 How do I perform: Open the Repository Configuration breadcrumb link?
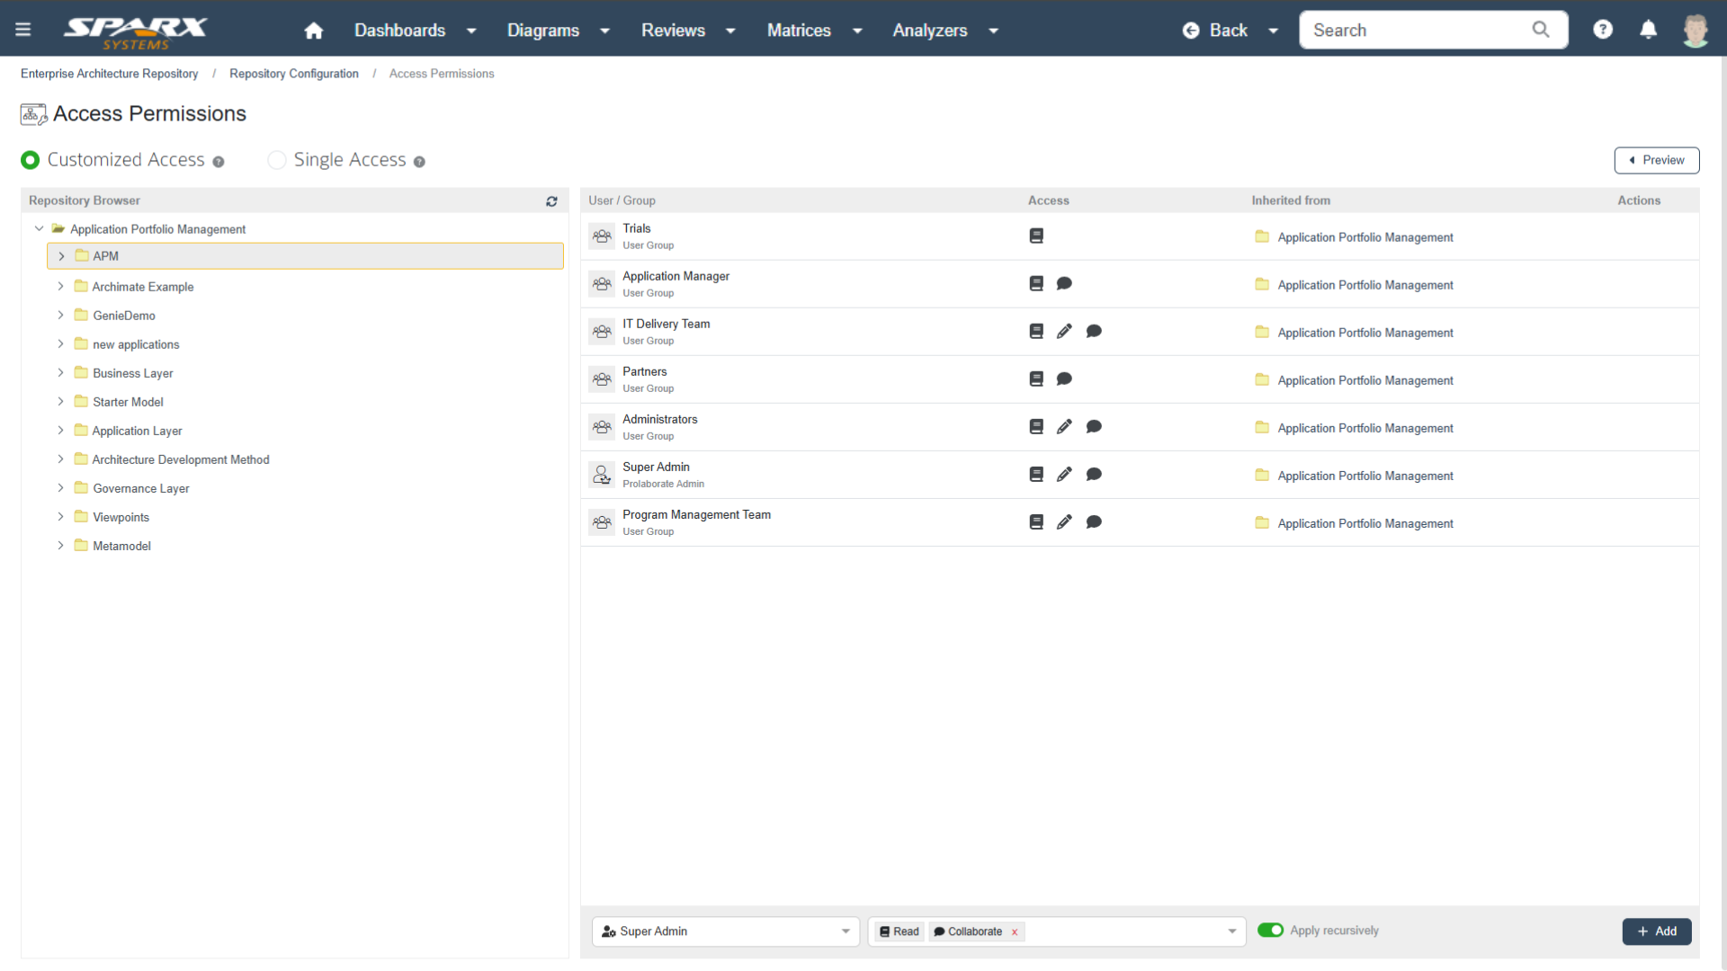pyautogui.click(x=293, y=73)
